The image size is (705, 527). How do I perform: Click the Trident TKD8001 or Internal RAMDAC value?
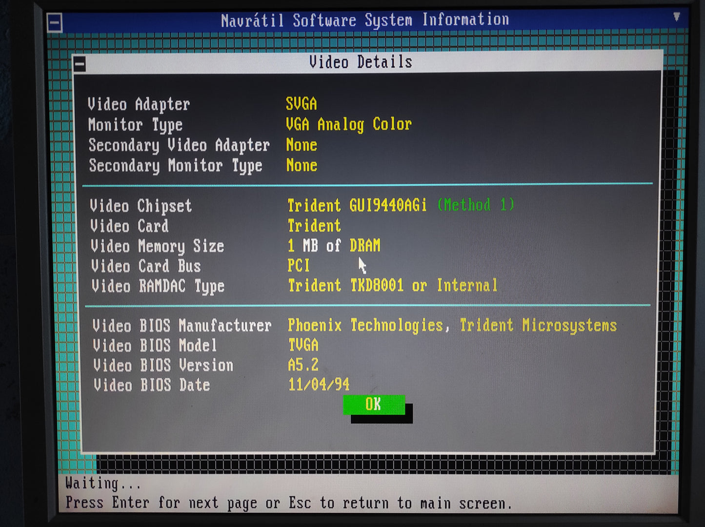point(393,286)
